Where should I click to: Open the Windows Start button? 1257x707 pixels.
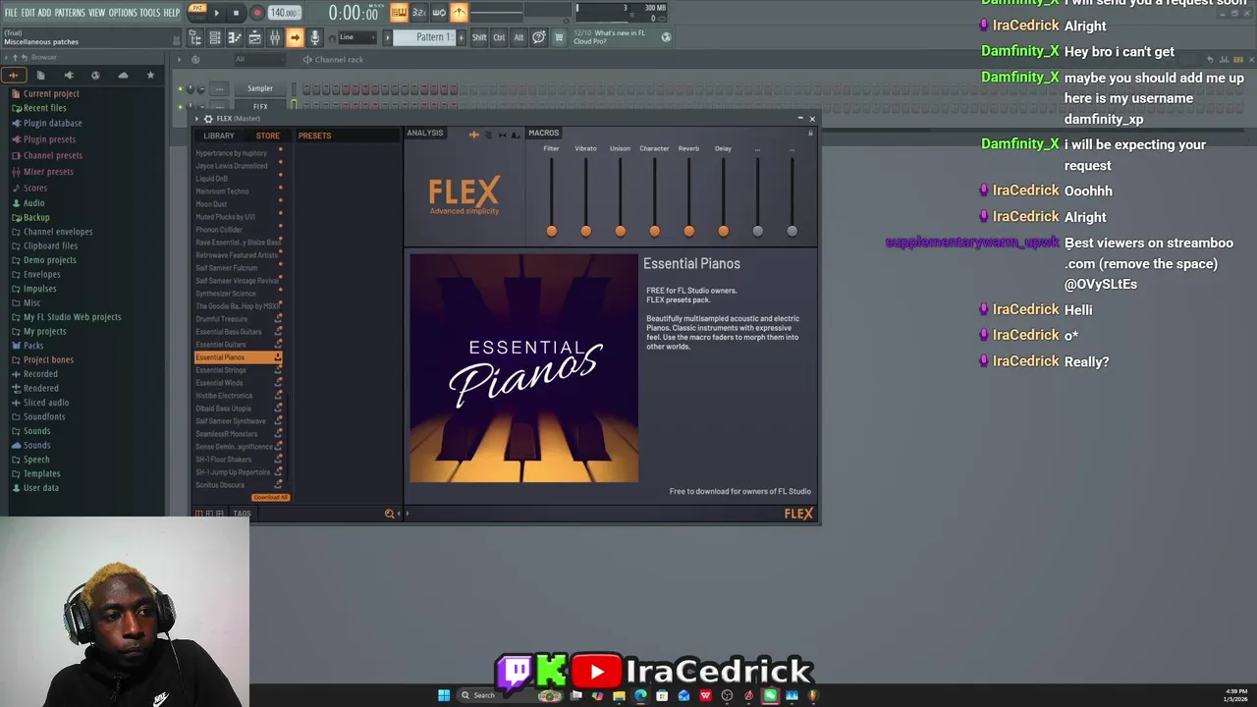[444, 695]
